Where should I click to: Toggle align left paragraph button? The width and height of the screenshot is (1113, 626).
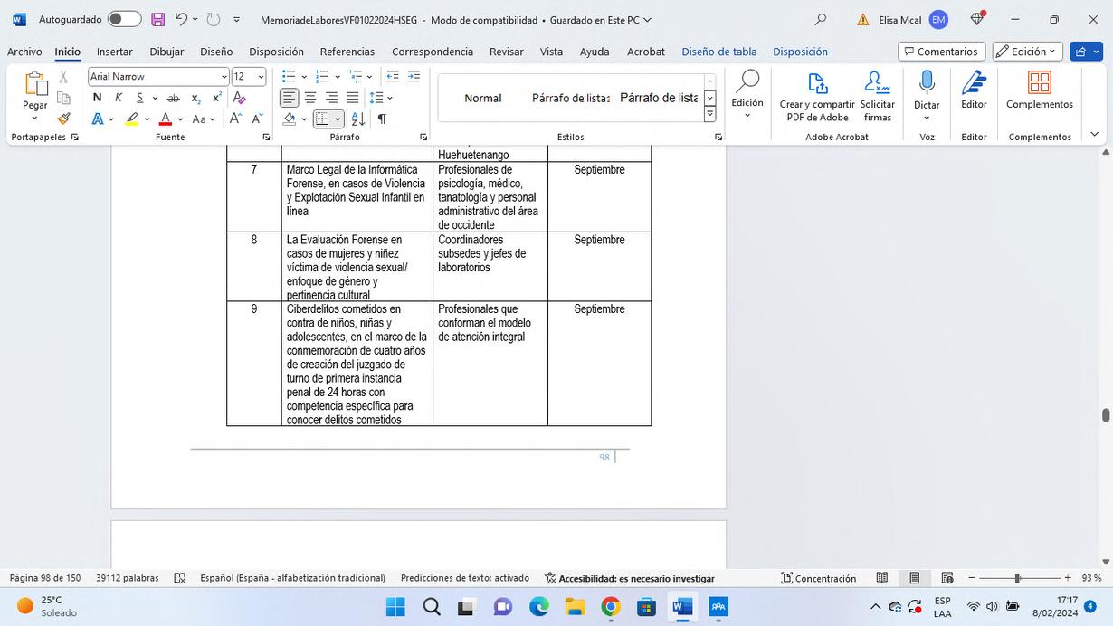[x=289, y=98]
